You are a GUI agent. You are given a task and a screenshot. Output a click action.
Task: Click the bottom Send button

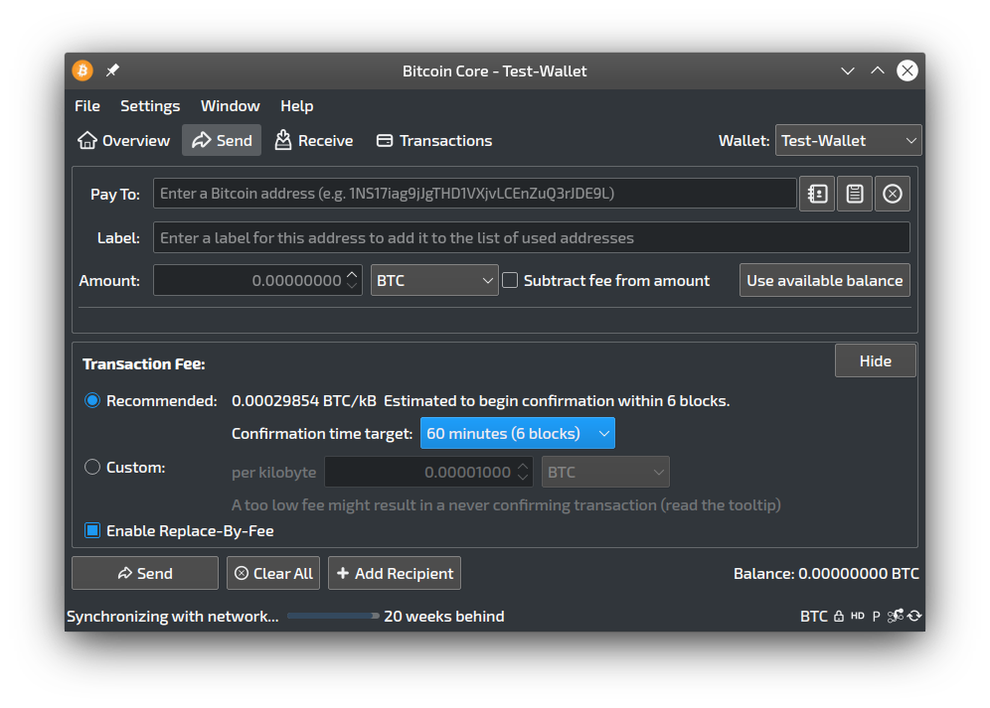(145, 573)
